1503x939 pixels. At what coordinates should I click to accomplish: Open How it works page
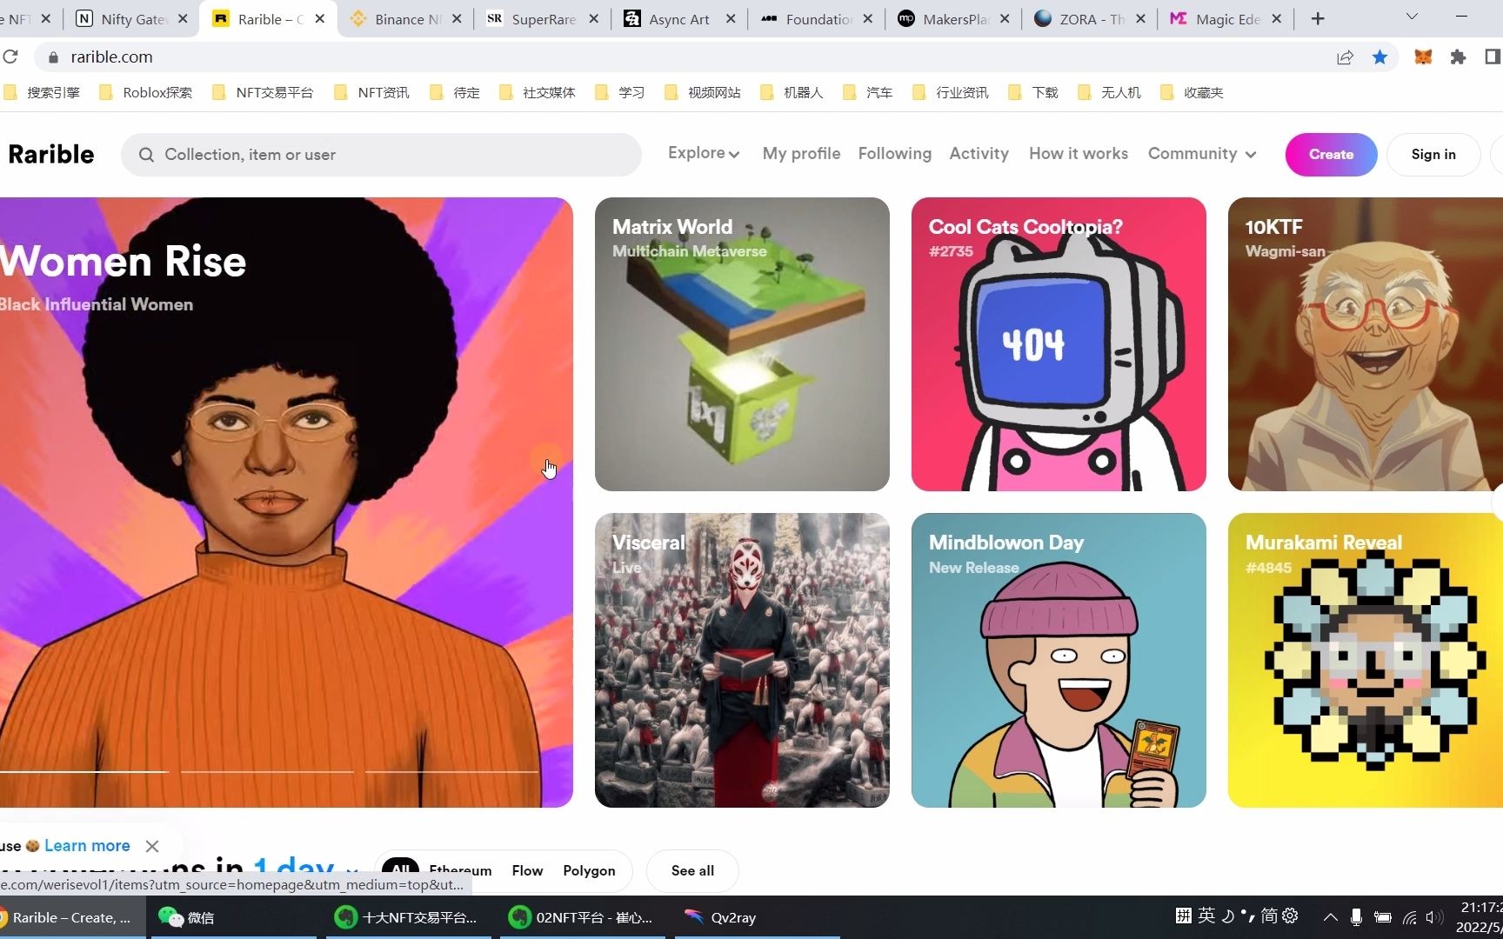tap(1079, 153)
